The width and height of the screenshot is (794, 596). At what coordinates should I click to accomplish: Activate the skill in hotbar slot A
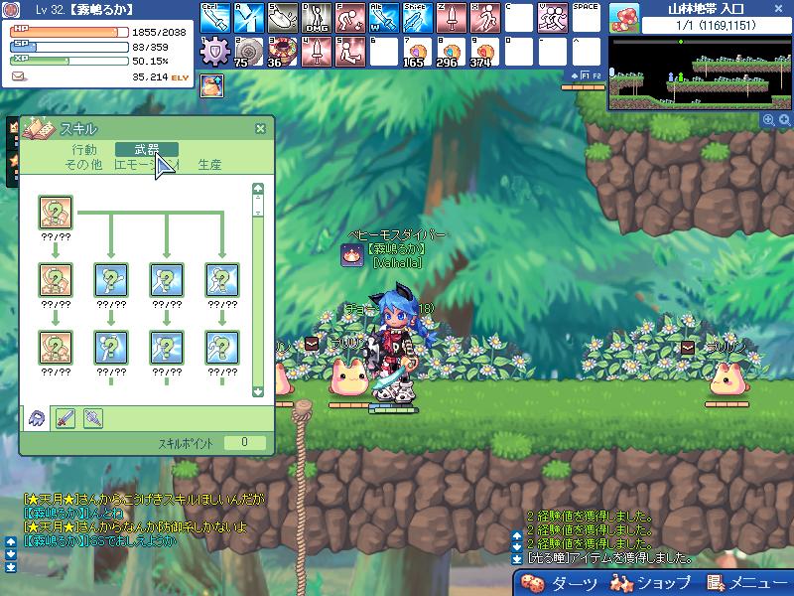point(249,18)
